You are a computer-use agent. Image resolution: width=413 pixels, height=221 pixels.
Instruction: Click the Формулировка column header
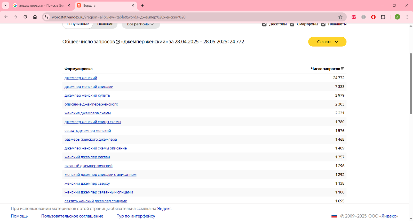pyautogui.click(x=78, y=69)
